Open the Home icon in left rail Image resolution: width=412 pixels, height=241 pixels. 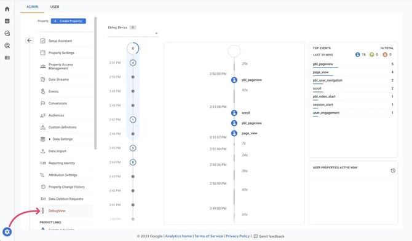7,9
